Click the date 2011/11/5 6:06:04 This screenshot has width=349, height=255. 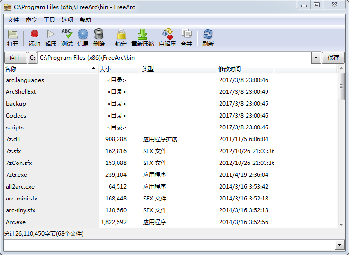[244, 139]
